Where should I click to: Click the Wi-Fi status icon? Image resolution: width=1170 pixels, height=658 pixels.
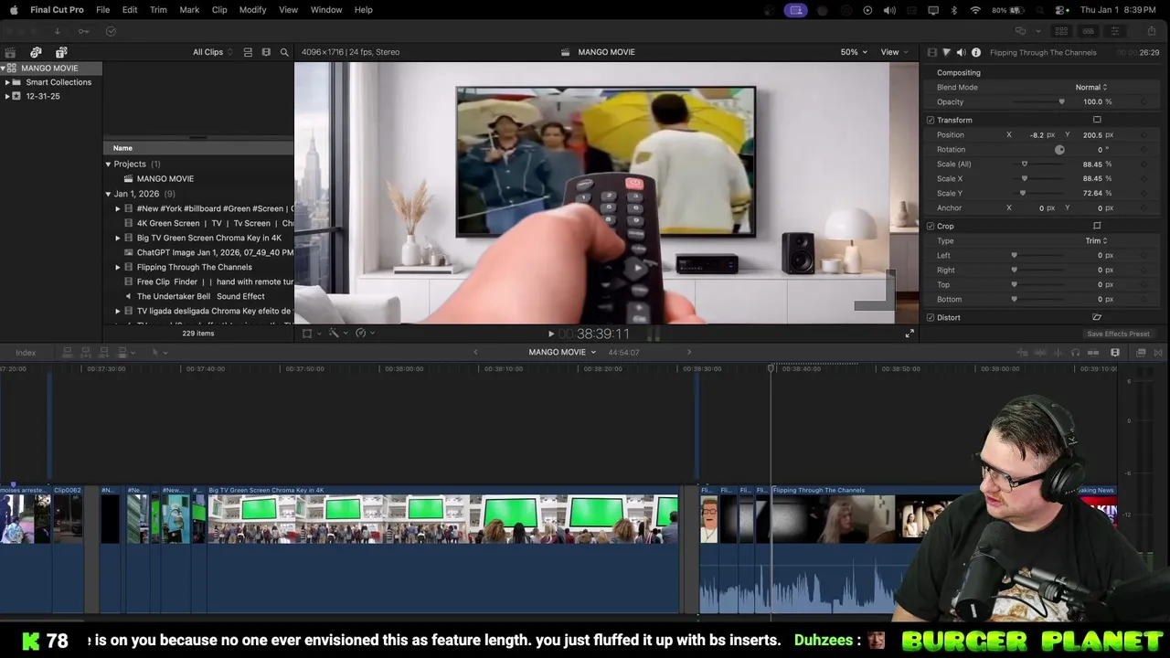[975, 10]
